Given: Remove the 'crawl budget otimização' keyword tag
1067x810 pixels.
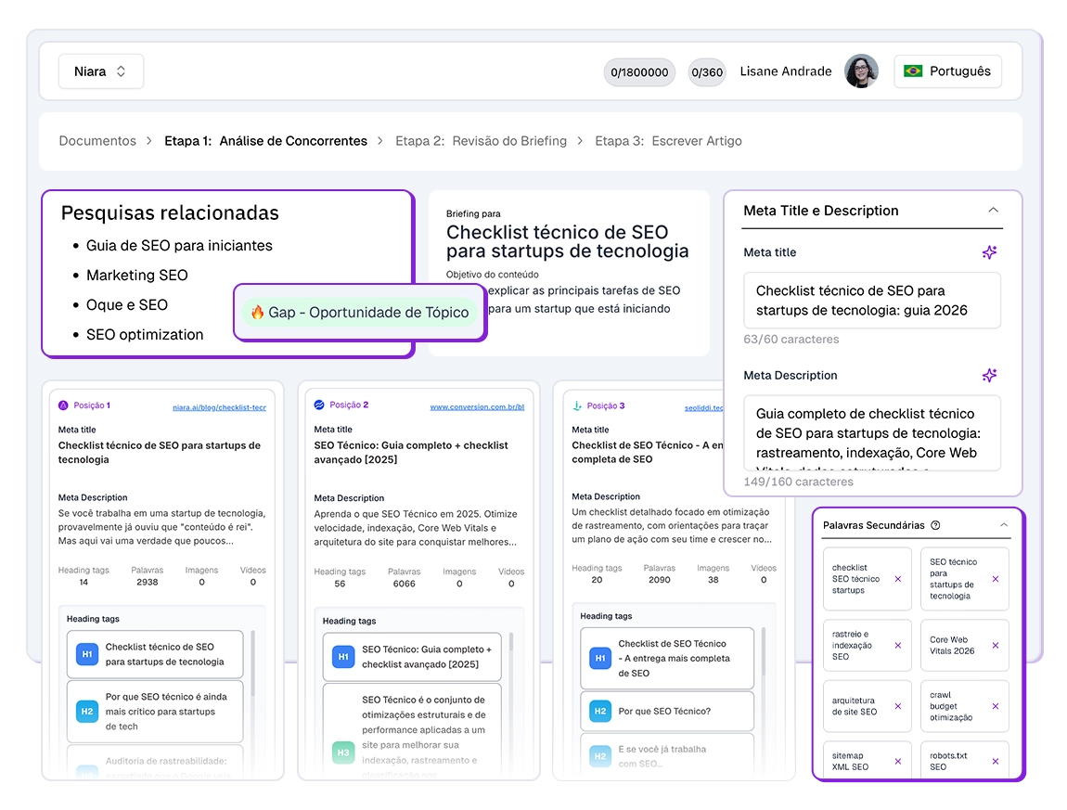Looking at the screenshot, I should [996, 706].
